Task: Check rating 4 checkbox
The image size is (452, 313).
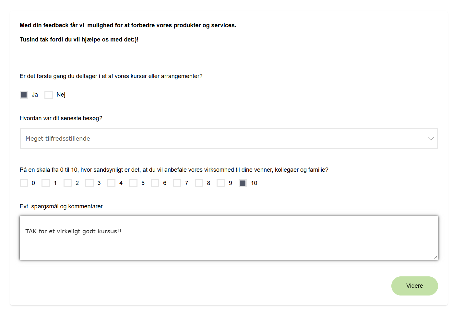Action: tap(112, 183)
